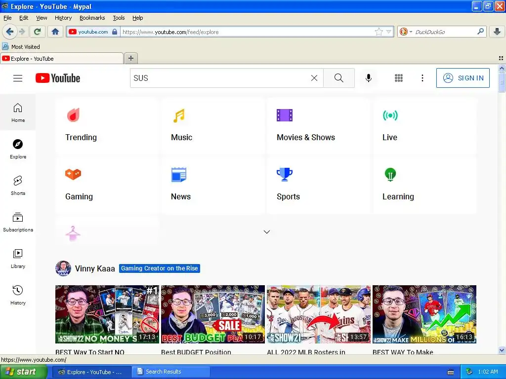Open the Edit menu
The height and width of the screenshot is (379, 506).
(24, 18)
